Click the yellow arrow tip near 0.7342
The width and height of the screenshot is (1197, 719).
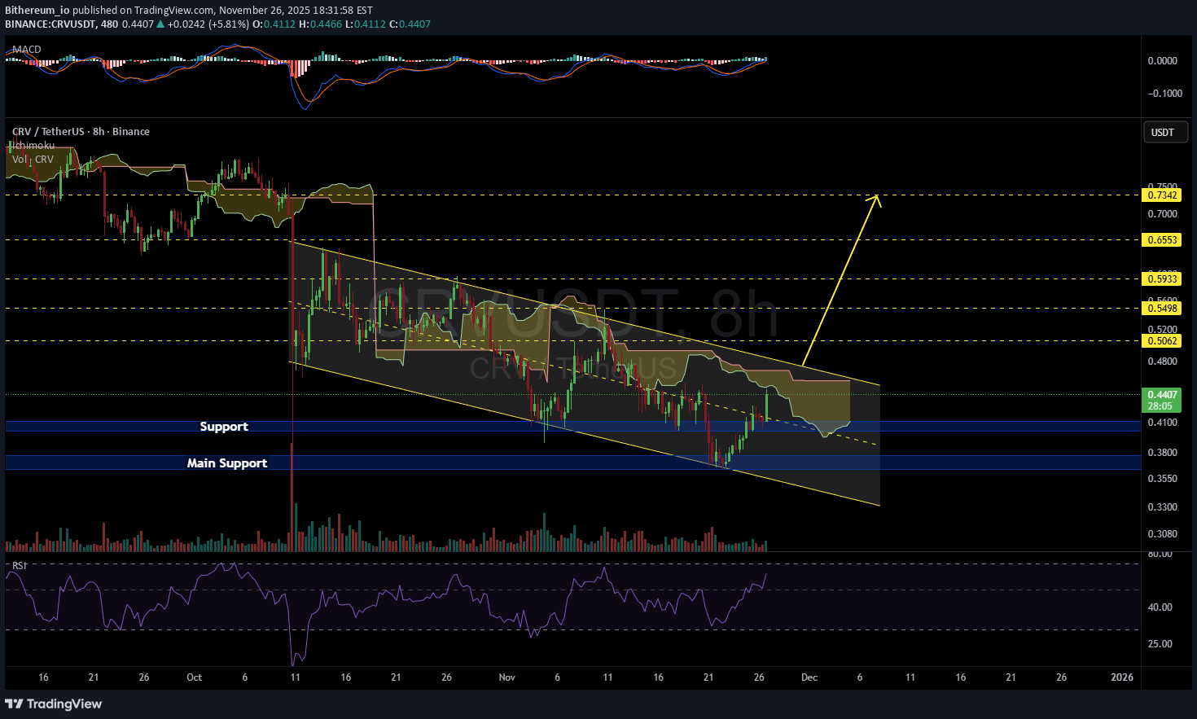(x=877, y=197)
